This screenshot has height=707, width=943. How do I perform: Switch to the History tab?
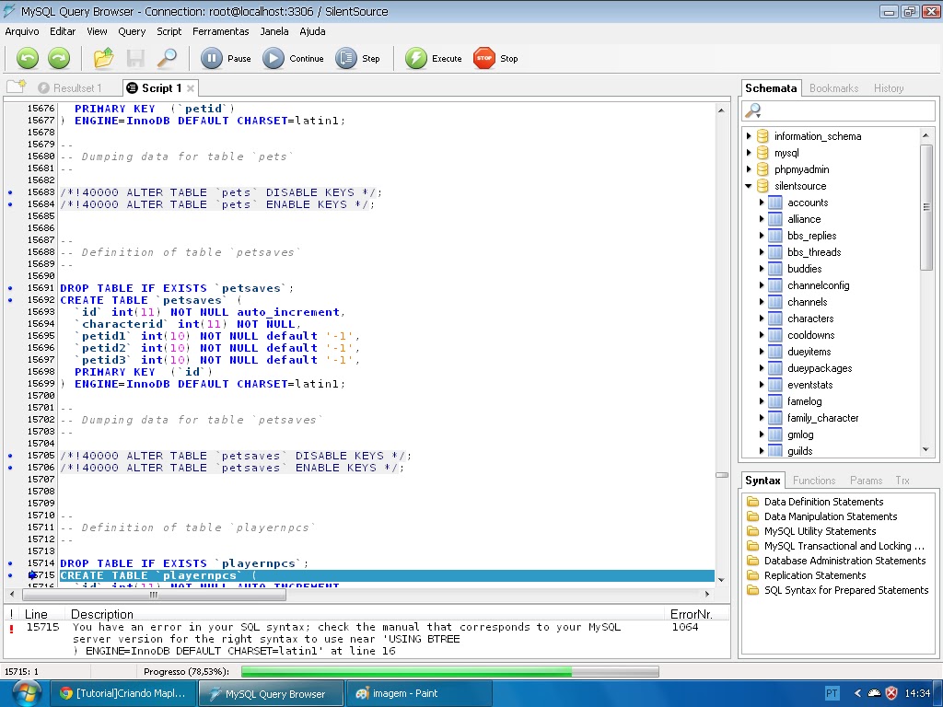(x=889, y=88)
